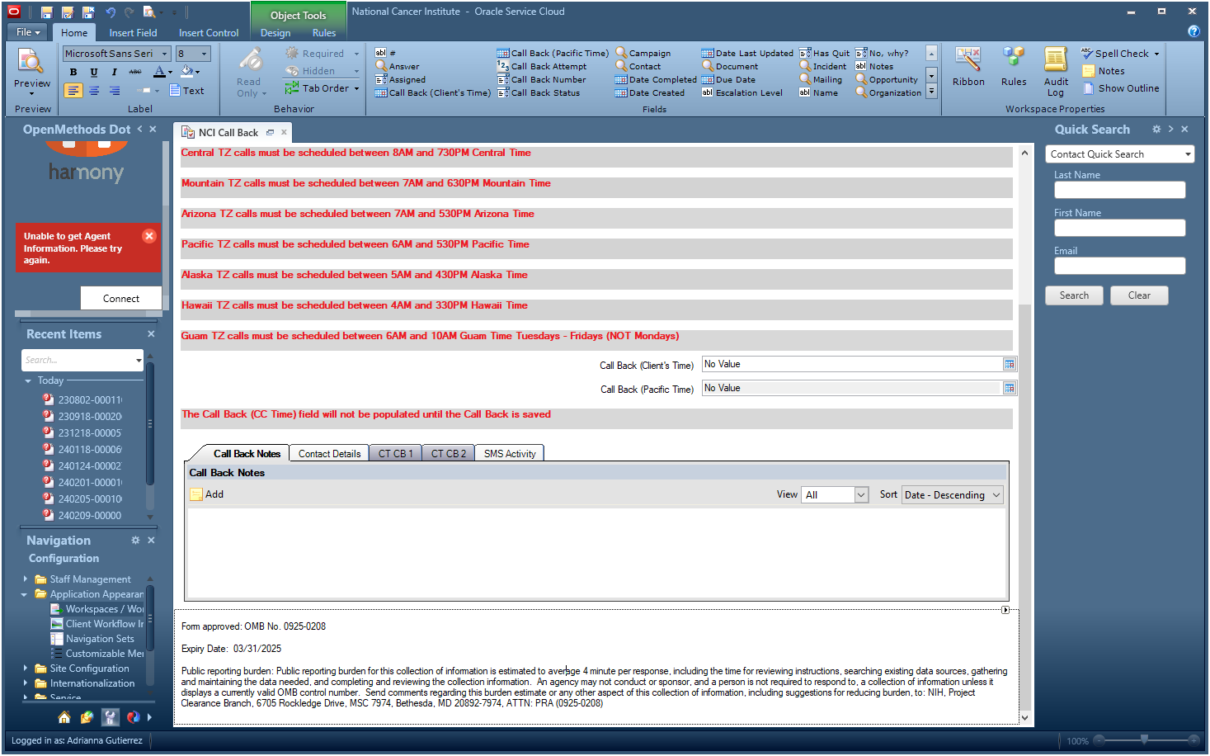Open Quick Search settings gear
1210x756 pixels.
click(x=1156, y=130)
